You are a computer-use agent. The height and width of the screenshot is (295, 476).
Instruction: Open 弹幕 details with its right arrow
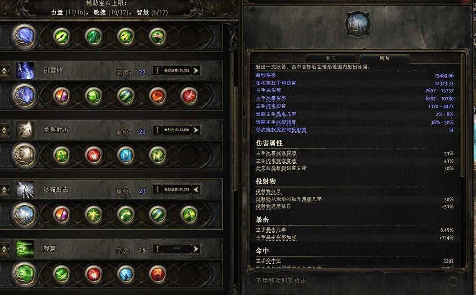(x=196, y=249)
